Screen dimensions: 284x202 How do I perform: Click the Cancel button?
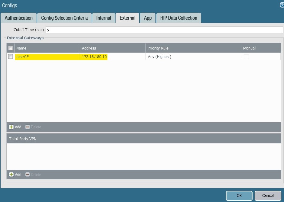[x=268, y=196]
